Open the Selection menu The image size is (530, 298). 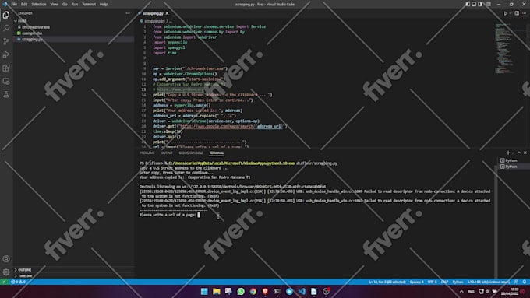[39, 5]
